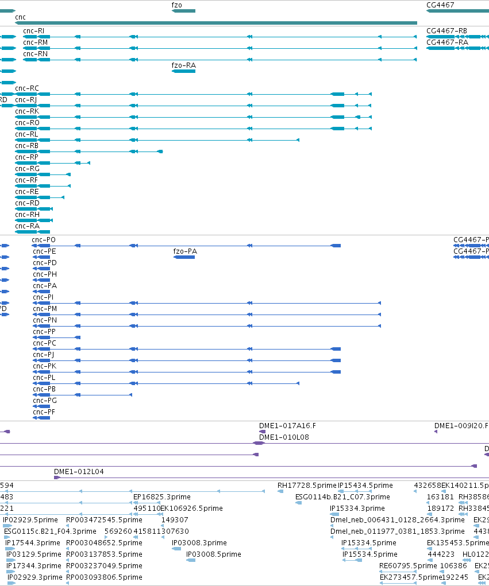
Task: Click the fzo gene label
Action: pyautogui.click(x=176, y=5)
